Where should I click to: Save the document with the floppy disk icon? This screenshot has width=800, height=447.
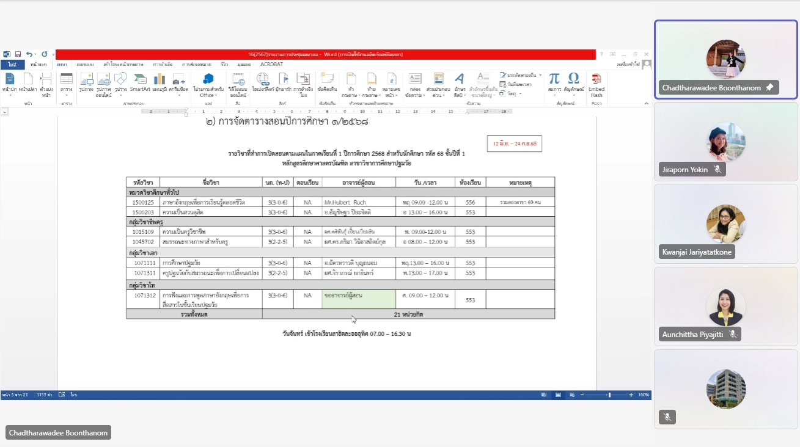(x=18, y=54)
